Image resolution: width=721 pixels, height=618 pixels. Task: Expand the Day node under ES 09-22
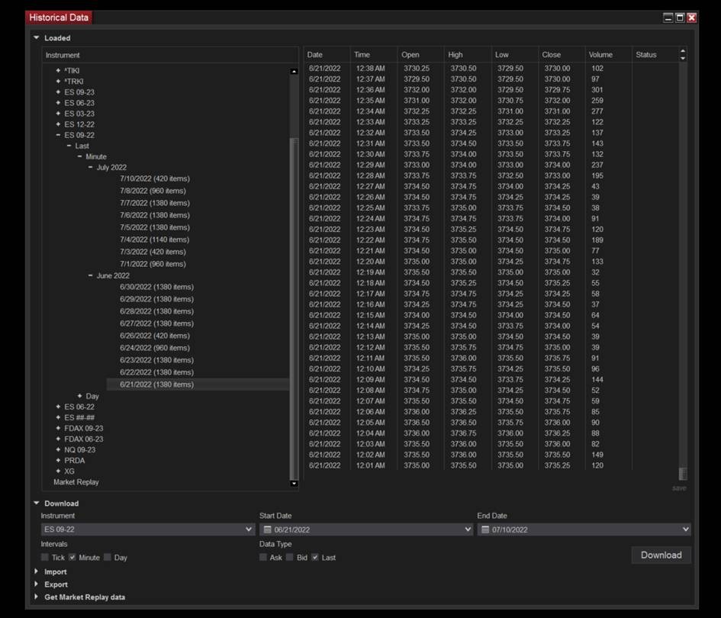tap(79, 396)
